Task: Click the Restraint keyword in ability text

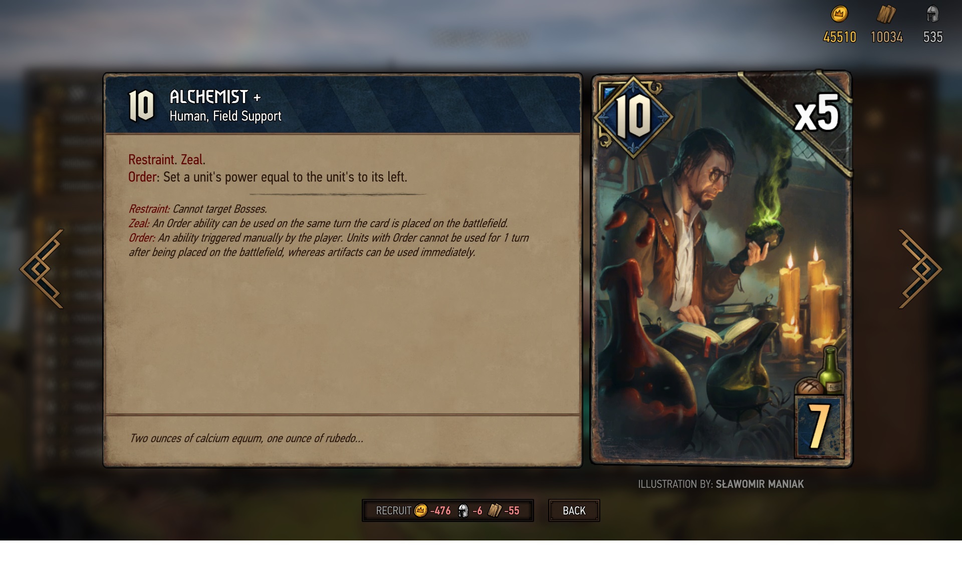Action: pos(152,160)
